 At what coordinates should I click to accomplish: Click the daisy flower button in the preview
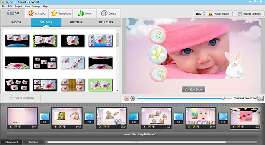(x=158, y=54)
